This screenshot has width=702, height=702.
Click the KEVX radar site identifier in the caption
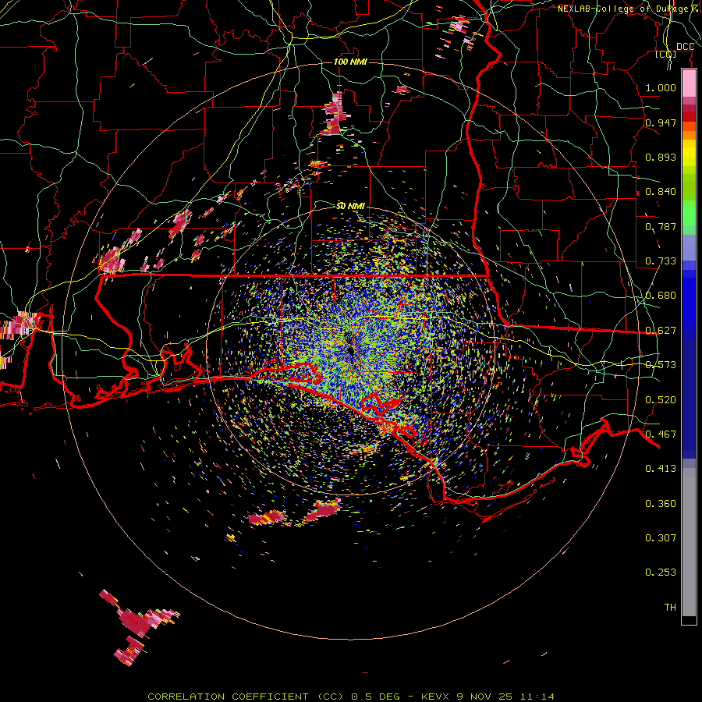click(436, 697)
